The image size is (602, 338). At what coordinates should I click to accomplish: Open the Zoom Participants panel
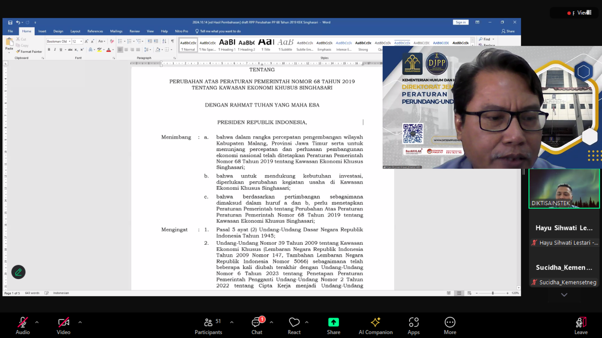pos(208,326)
